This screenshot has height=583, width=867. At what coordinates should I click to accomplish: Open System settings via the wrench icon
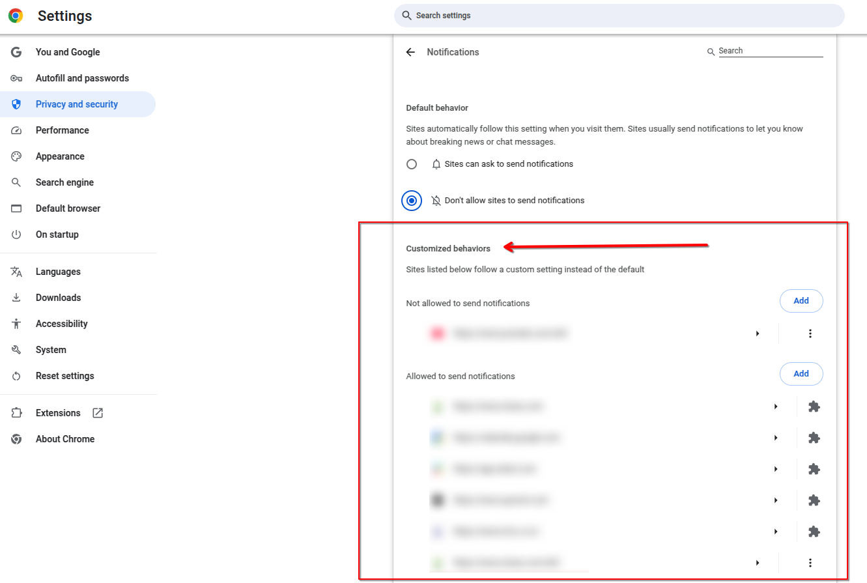pos(16,350)
